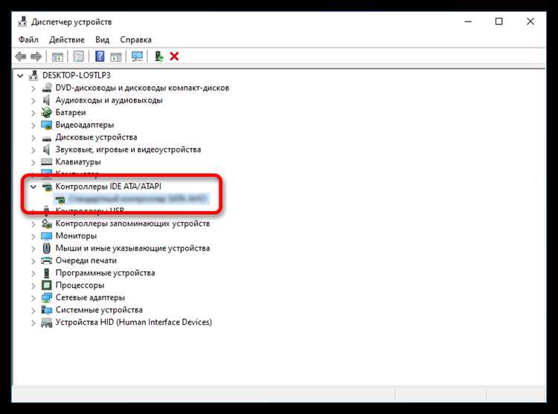Open the Справка menu
The image size is (558, 414).
136,39
